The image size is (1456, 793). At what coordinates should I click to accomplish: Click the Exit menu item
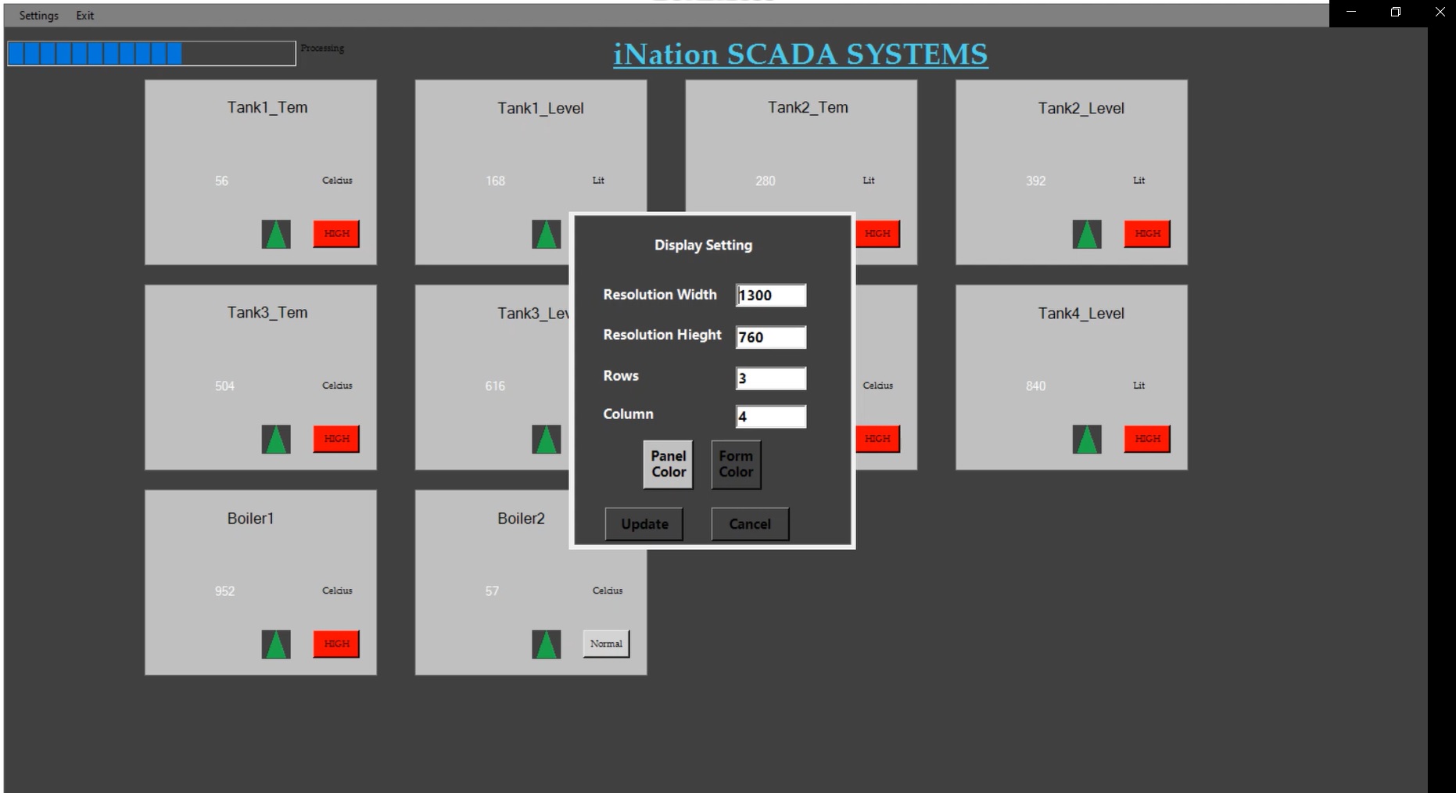(84, 16)
